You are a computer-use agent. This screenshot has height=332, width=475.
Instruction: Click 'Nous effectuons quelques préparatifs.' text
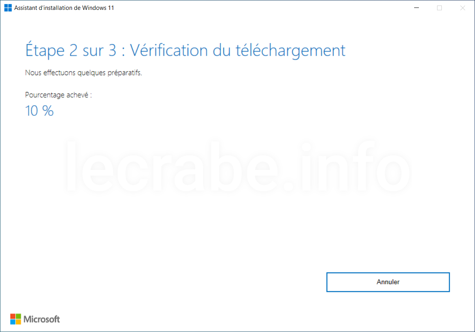(x=83, y=73)
